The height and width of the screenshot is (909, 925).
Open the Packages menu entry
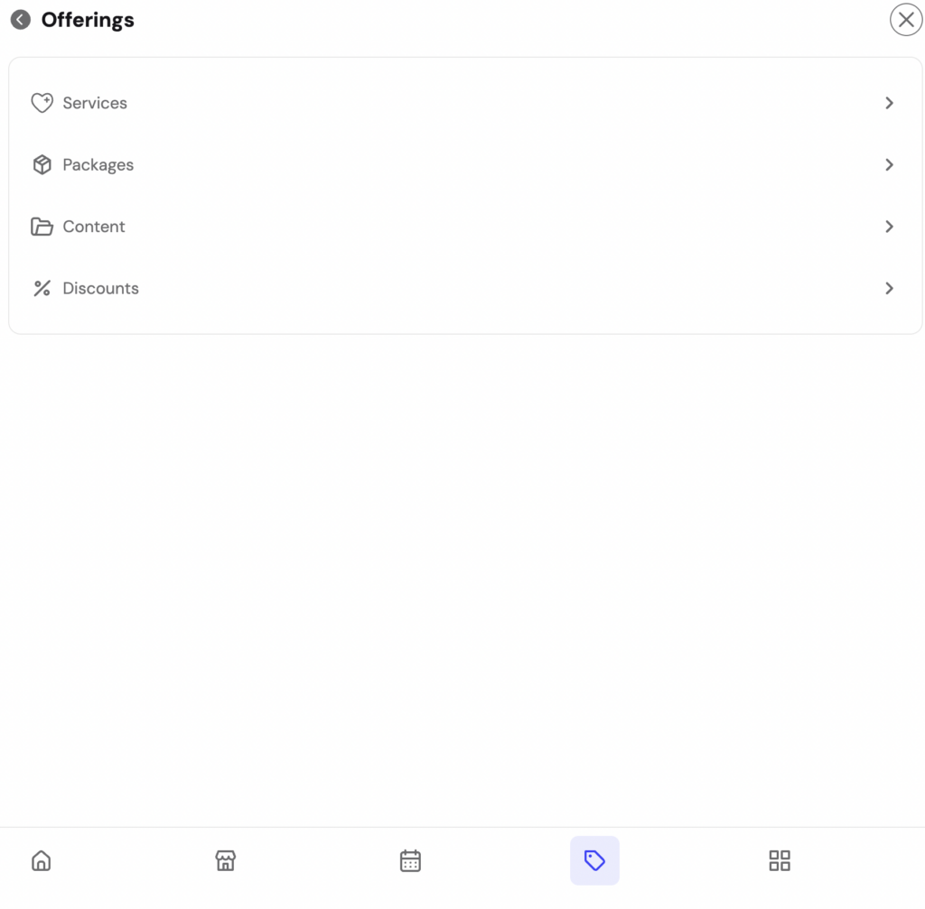tap(465, 164)
